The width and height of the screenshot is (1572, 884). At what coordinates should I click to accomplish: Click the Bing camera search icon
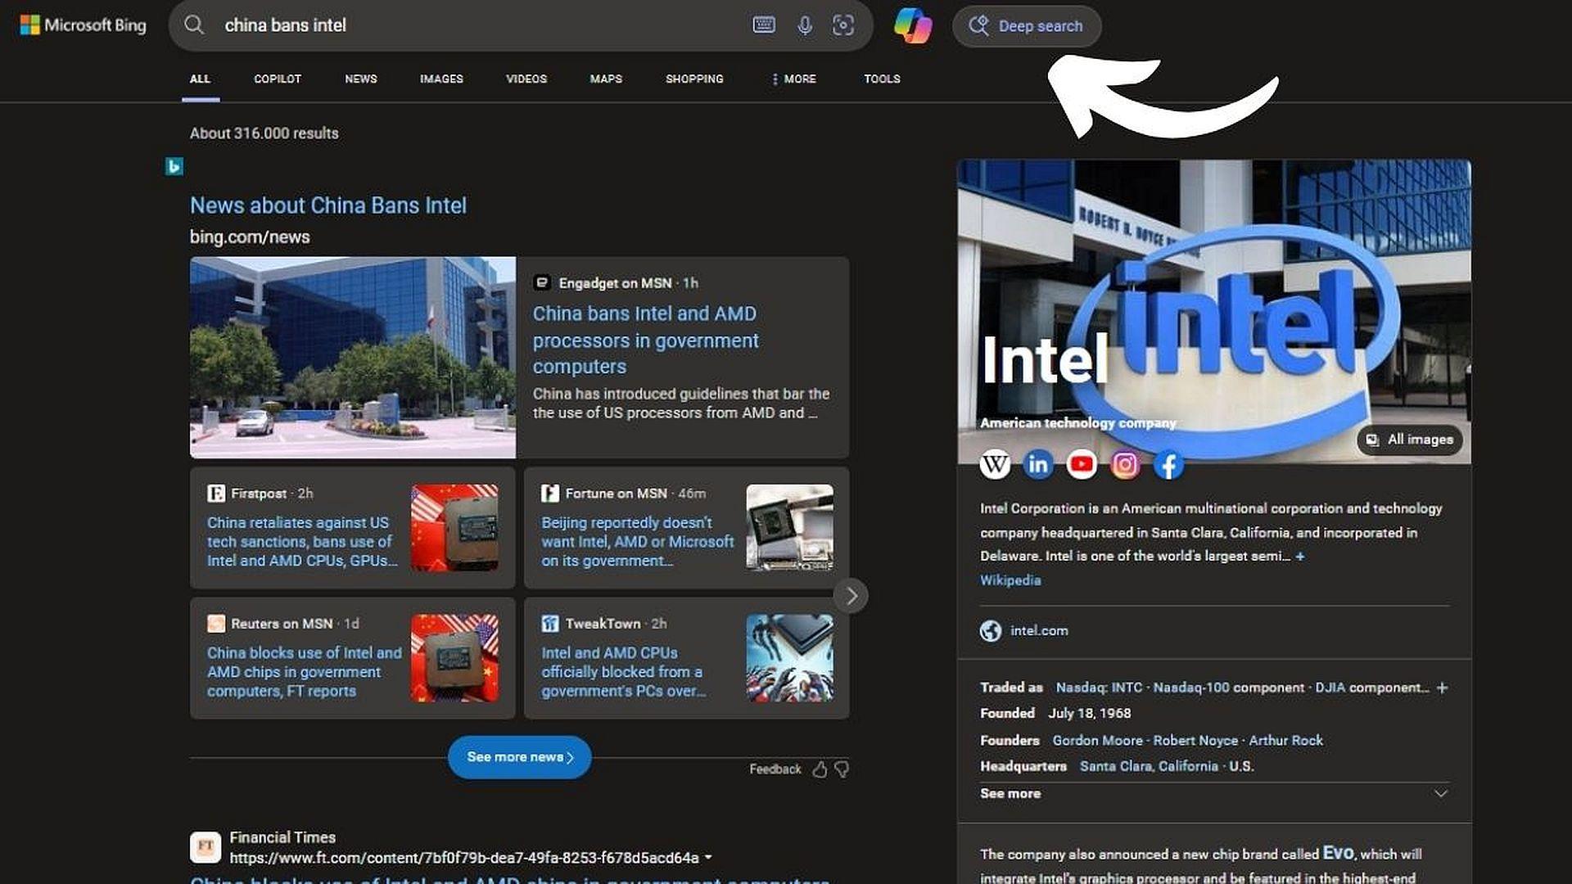tap(843, 25)
